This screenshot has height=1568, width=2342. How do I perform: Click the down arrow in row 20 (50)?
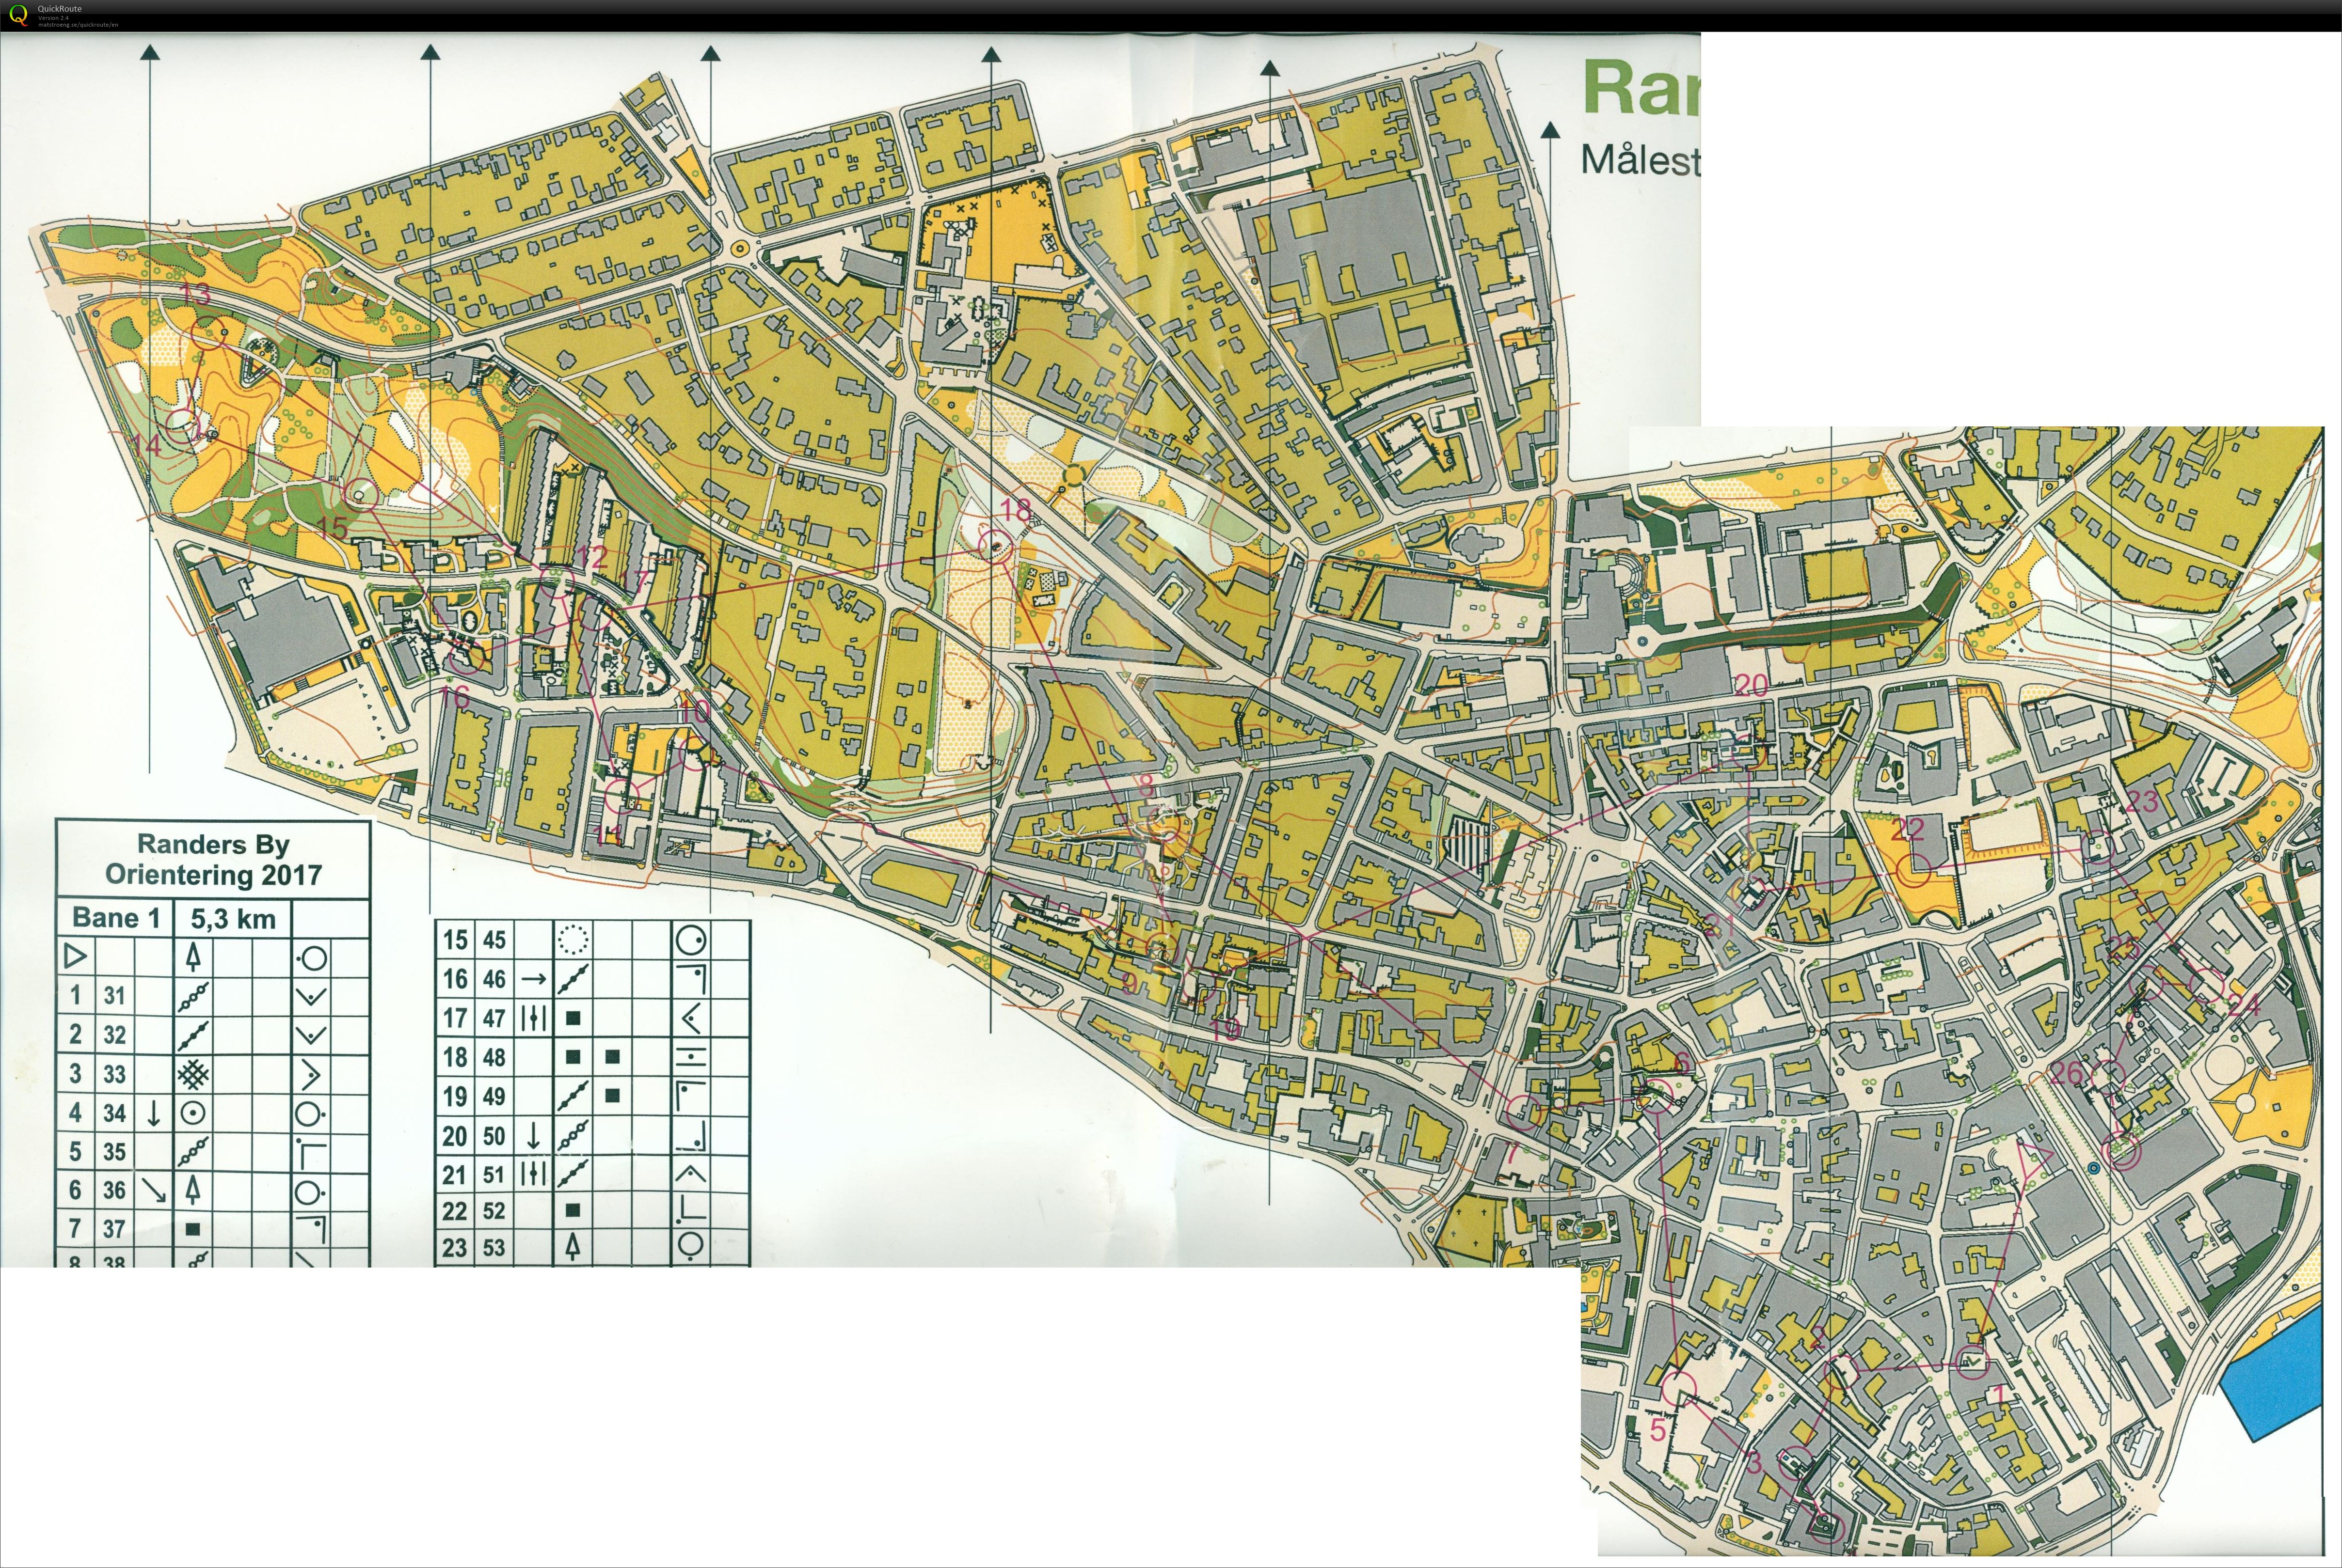click(x=533, y=1135)
